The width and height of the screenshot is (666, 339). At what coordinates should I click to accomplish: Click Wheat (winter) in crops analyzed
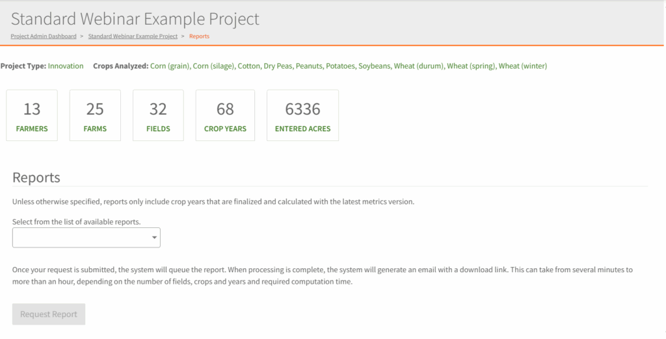pyautogui.click(x=523, y=66)
